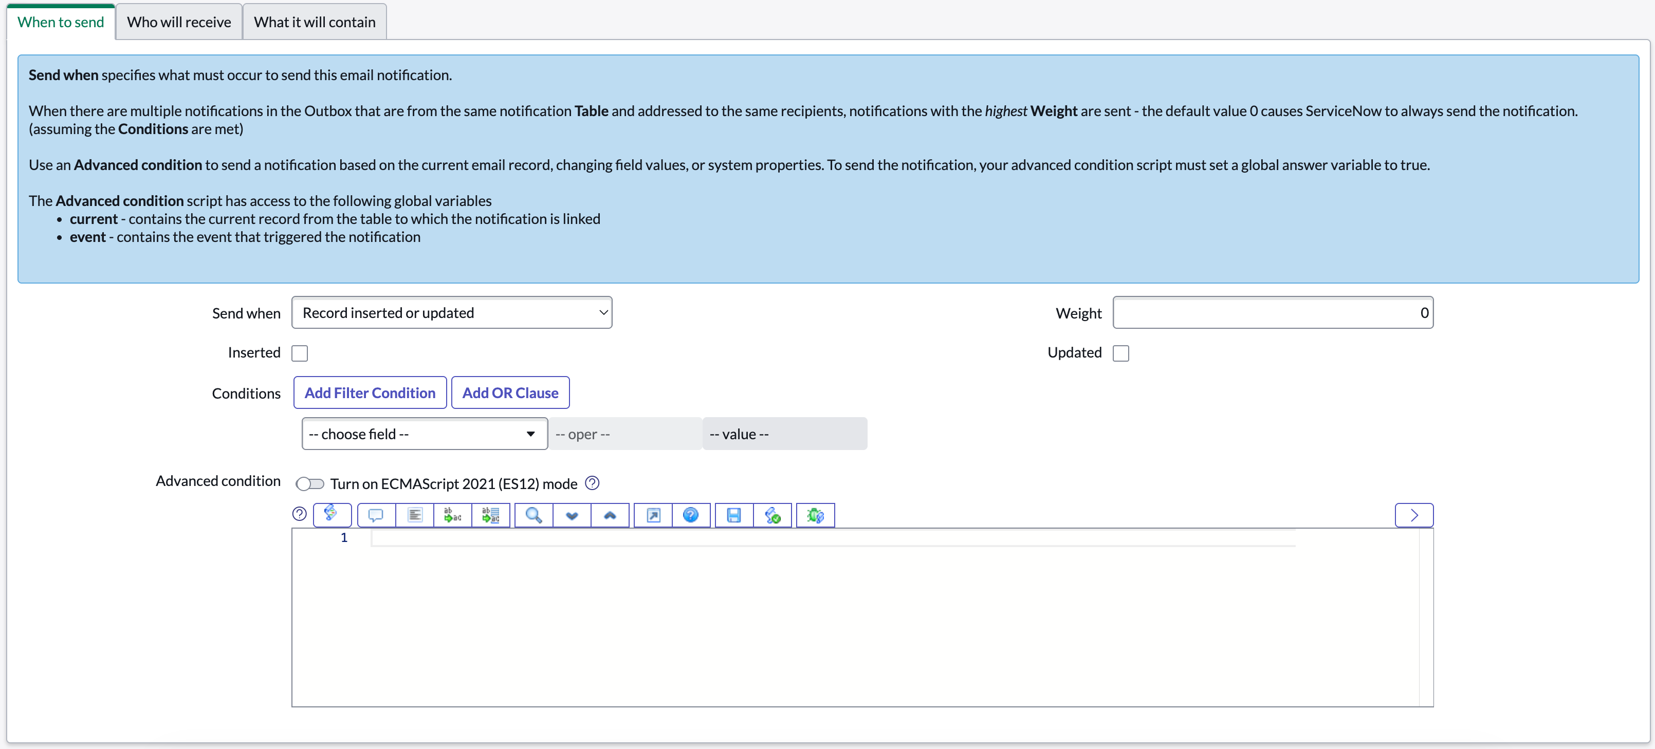Click the Updated label
Screen dimensions: 1655x749
[1074, 352]
